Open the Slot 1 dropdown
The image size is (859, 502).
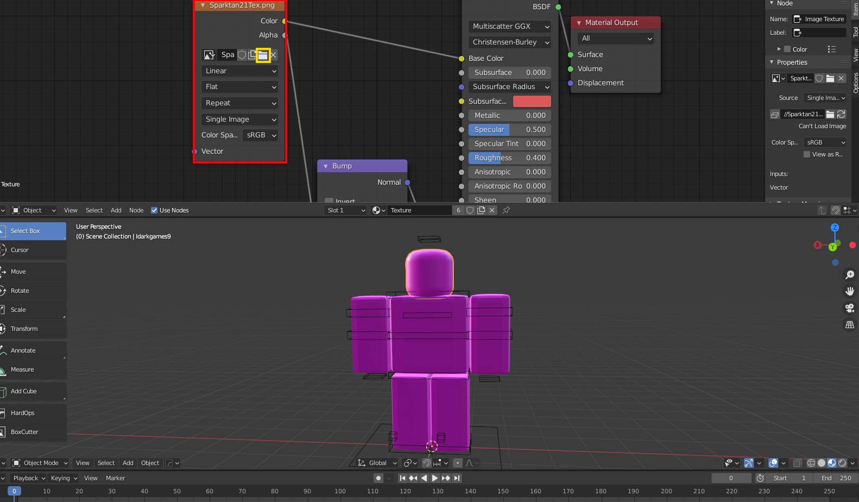pyautogui.click(x=346, y=210)
